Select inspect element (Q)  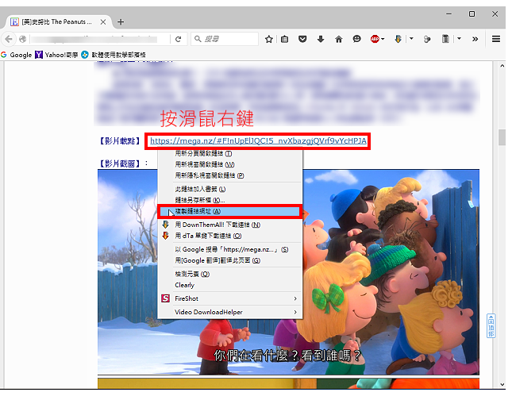click(x=230, y=274)
